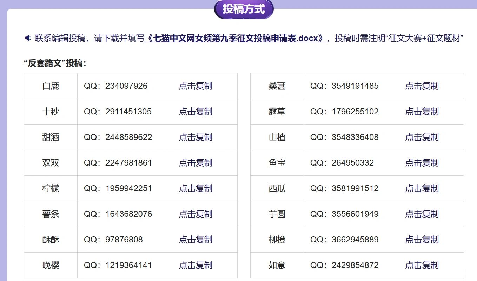Screen dimensions: 477x281
Task: Select the editor name 甜酒
Action: [51, 137]
